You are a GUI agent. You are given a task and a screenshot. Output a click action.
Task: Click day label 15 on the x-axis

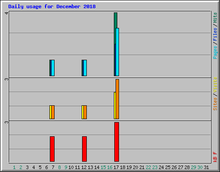click(x=103, y=167)
